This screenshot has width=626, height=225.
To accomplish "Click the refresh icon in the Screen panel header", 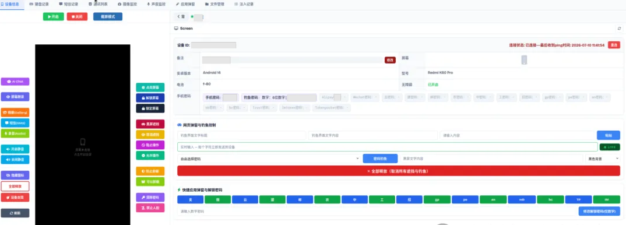I will (x=619, y=29).
